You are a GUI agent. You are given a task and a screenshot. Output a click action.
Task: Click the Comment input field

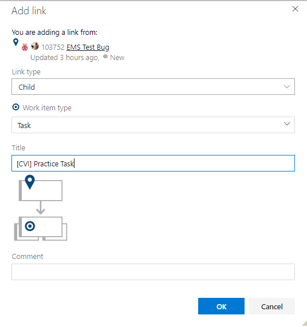pos(153,272)
